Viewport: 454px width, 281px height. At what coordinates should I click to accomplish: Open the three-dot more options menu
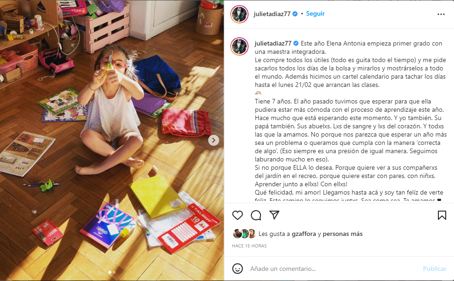coord(441,14)
